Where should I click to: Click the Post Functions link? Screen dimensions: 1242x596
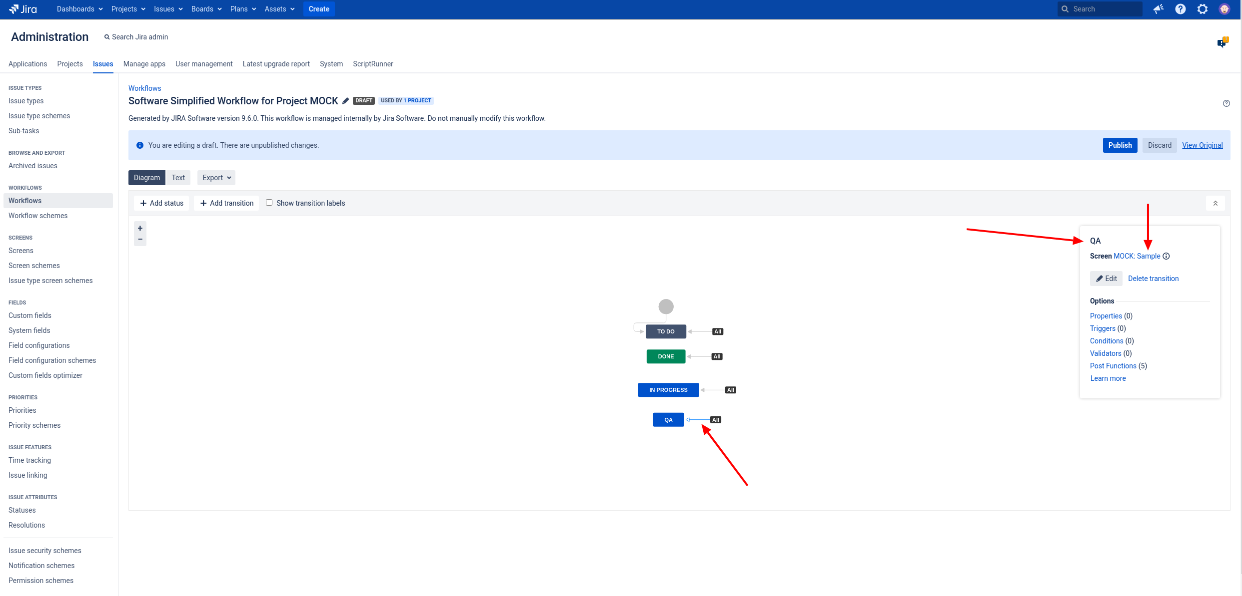(1113, 366)
